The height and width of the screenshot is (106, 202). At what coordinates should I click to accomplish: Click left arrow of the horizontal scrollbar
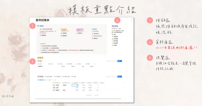pos(35,99)
